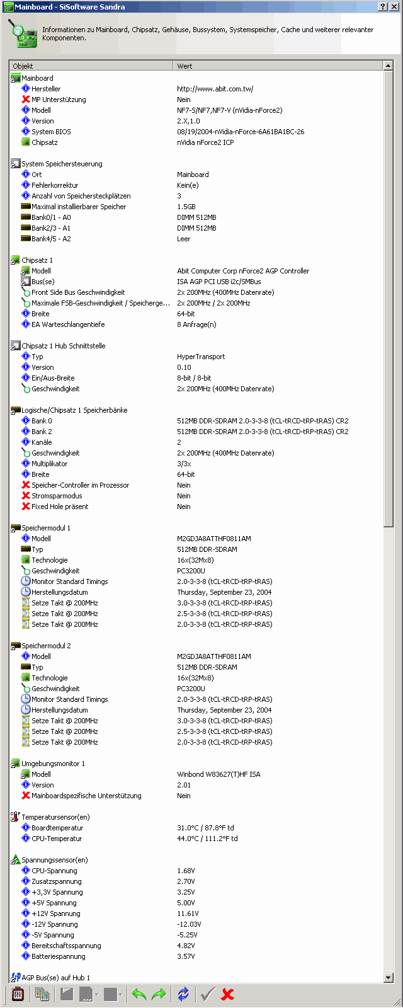Click the Umgebungsmonitor 1 section icon
Viewport: 403px width, 1008px height.
[x=16, y=764]
